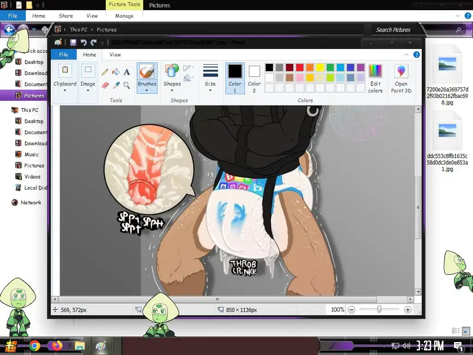This screenshot has width=473, height=355.
Task: Open the Size line thickness dropdown
Action: 210,90
